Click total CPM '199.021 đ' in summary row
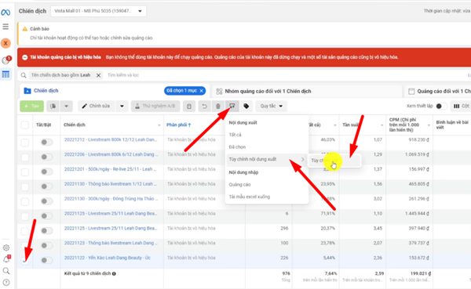Image resolution: width=471 pixels, height=289 pixels. coord(421,273)
